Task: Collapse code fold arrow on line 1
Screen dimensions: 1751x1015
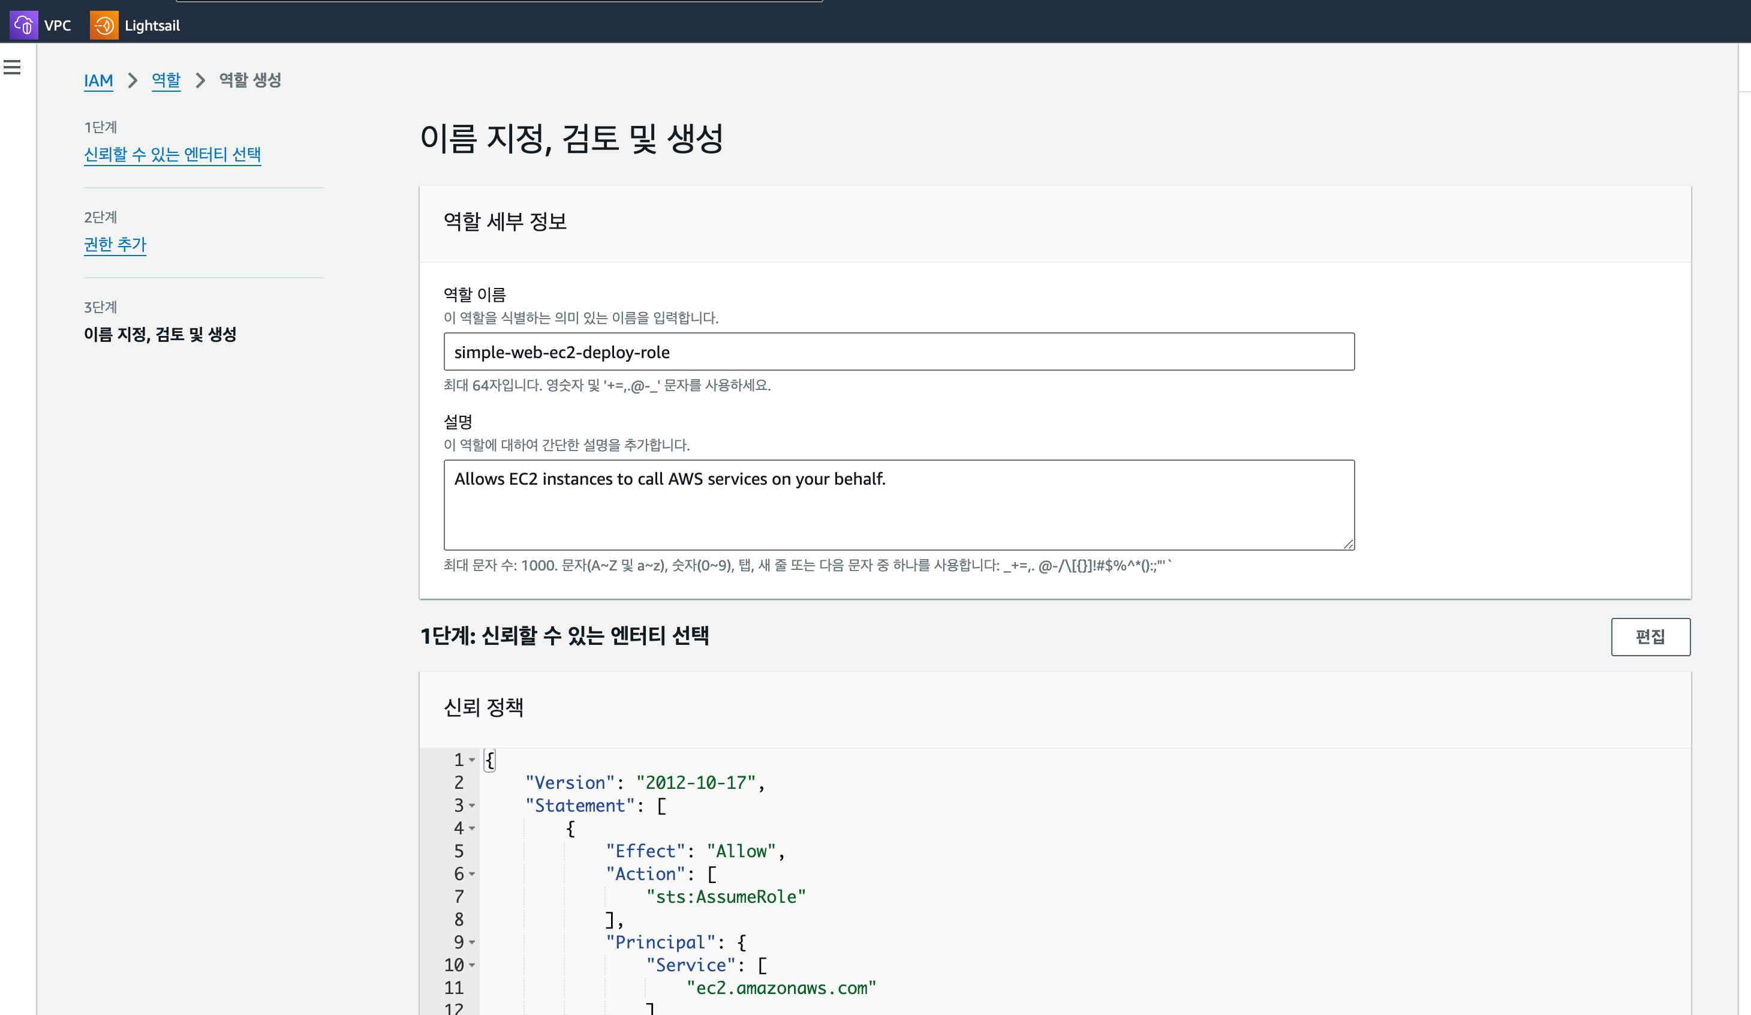Action: coord(472,760)
